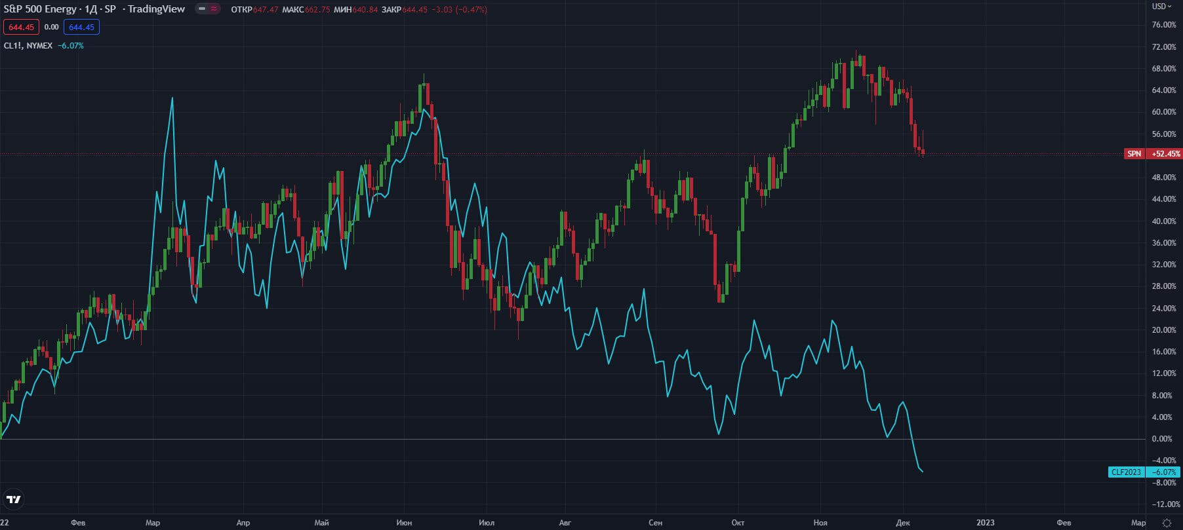Click the +52.45% price label
This screenshot has width=1183, height=530.
point(1165,154)
